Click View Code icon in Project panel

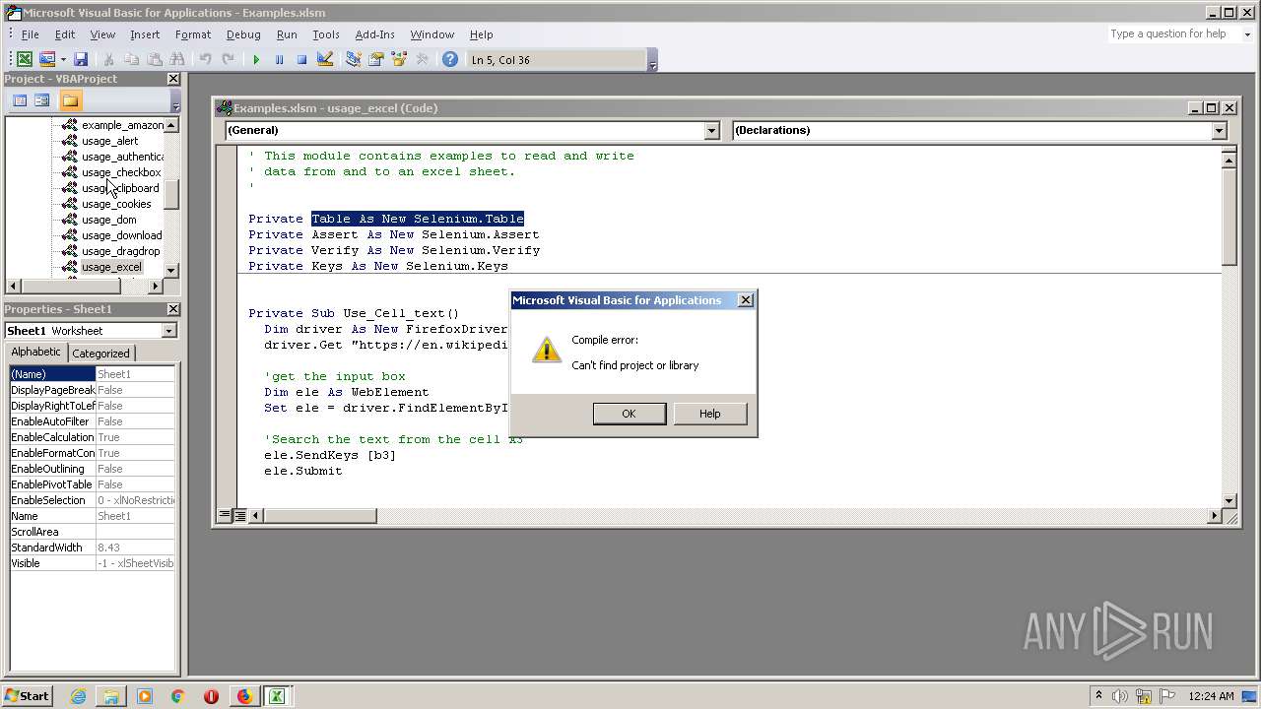20,100
